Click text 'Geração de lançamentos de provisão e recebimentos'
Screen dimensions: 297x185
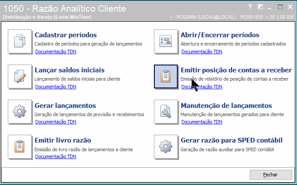tap(89, 114)
